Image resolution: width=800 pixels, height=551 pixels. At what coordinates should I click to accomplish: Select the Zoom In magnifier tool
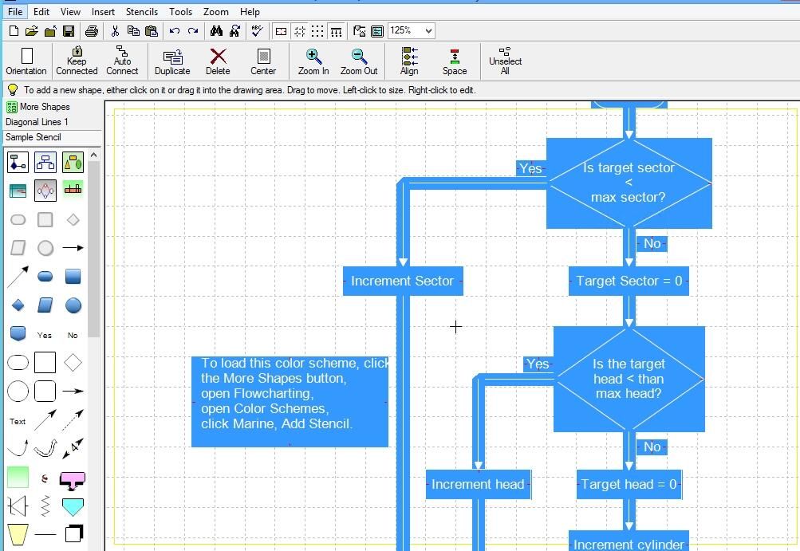(x=313, y=60)
